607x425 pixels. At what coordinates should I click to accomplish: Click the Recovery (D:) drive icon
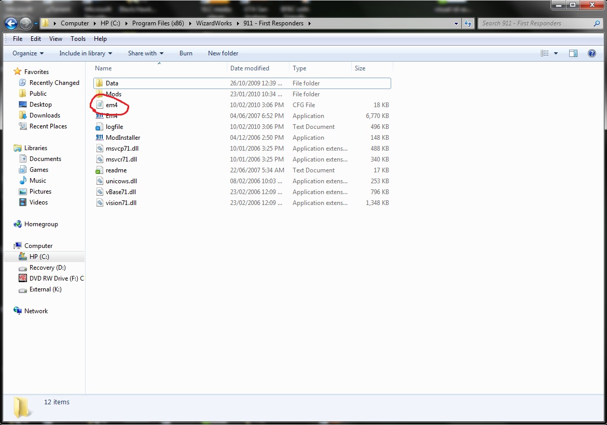[23, 268]
